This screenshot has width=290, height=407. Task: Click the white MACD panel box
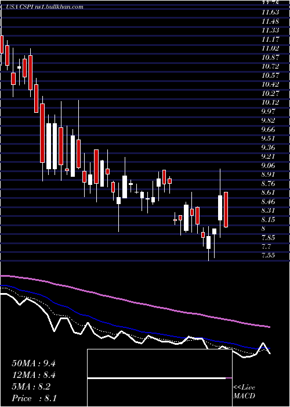click(x=159, y=378)
